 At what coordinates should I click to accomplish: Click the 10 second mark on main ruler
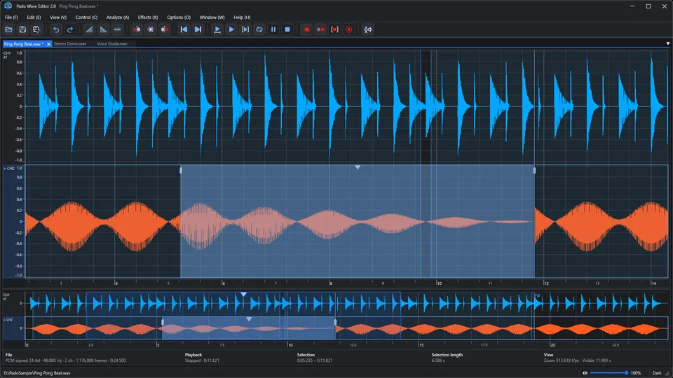click(439, 283)
